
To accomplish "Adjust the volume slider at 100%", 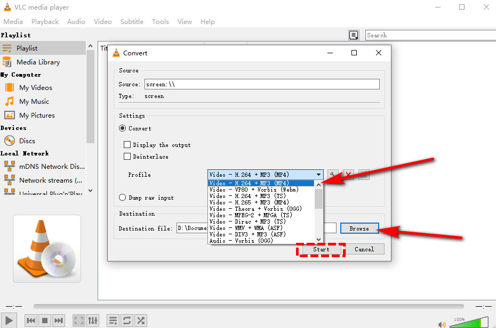I will pyautogui.click(x=469, y=323).
